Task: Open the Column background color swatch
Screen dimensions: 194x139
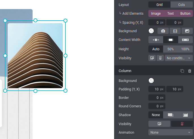Action: [151, 81]
